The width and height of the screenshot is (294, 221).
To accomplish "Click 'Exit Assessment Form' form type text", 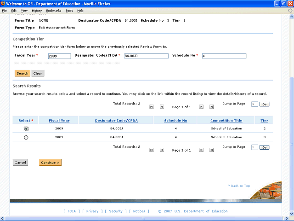I will (x=57, y=28).
